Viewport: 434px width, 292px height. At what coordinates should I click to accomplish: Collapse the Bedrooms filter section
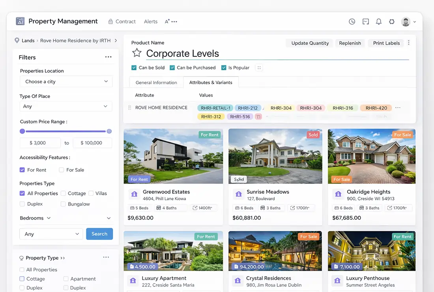click(x=108, y=218)
